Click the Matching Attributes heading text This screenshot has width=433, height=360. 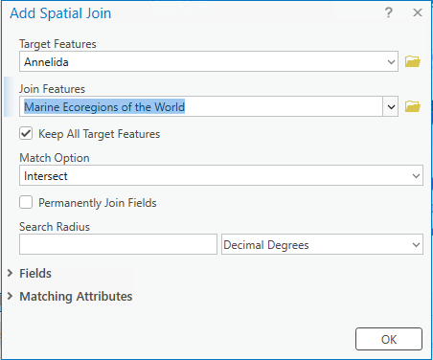click(x=76, y=297)
